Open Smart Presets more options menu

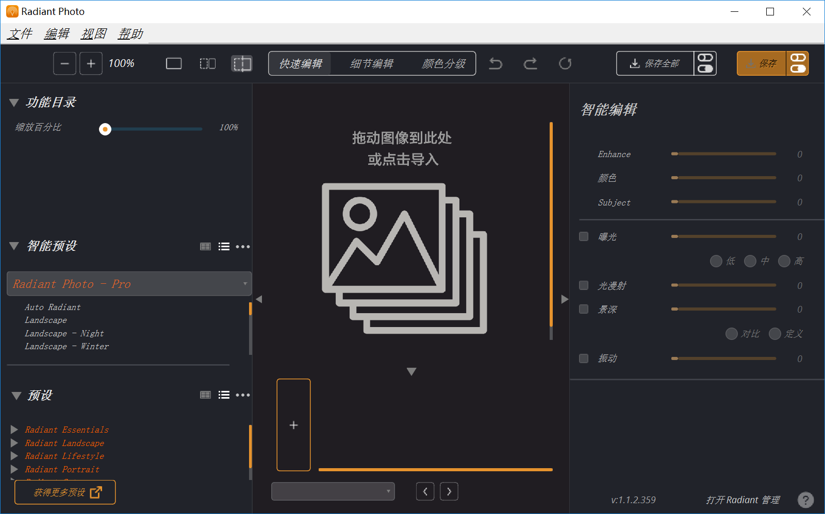click(243, 247)
